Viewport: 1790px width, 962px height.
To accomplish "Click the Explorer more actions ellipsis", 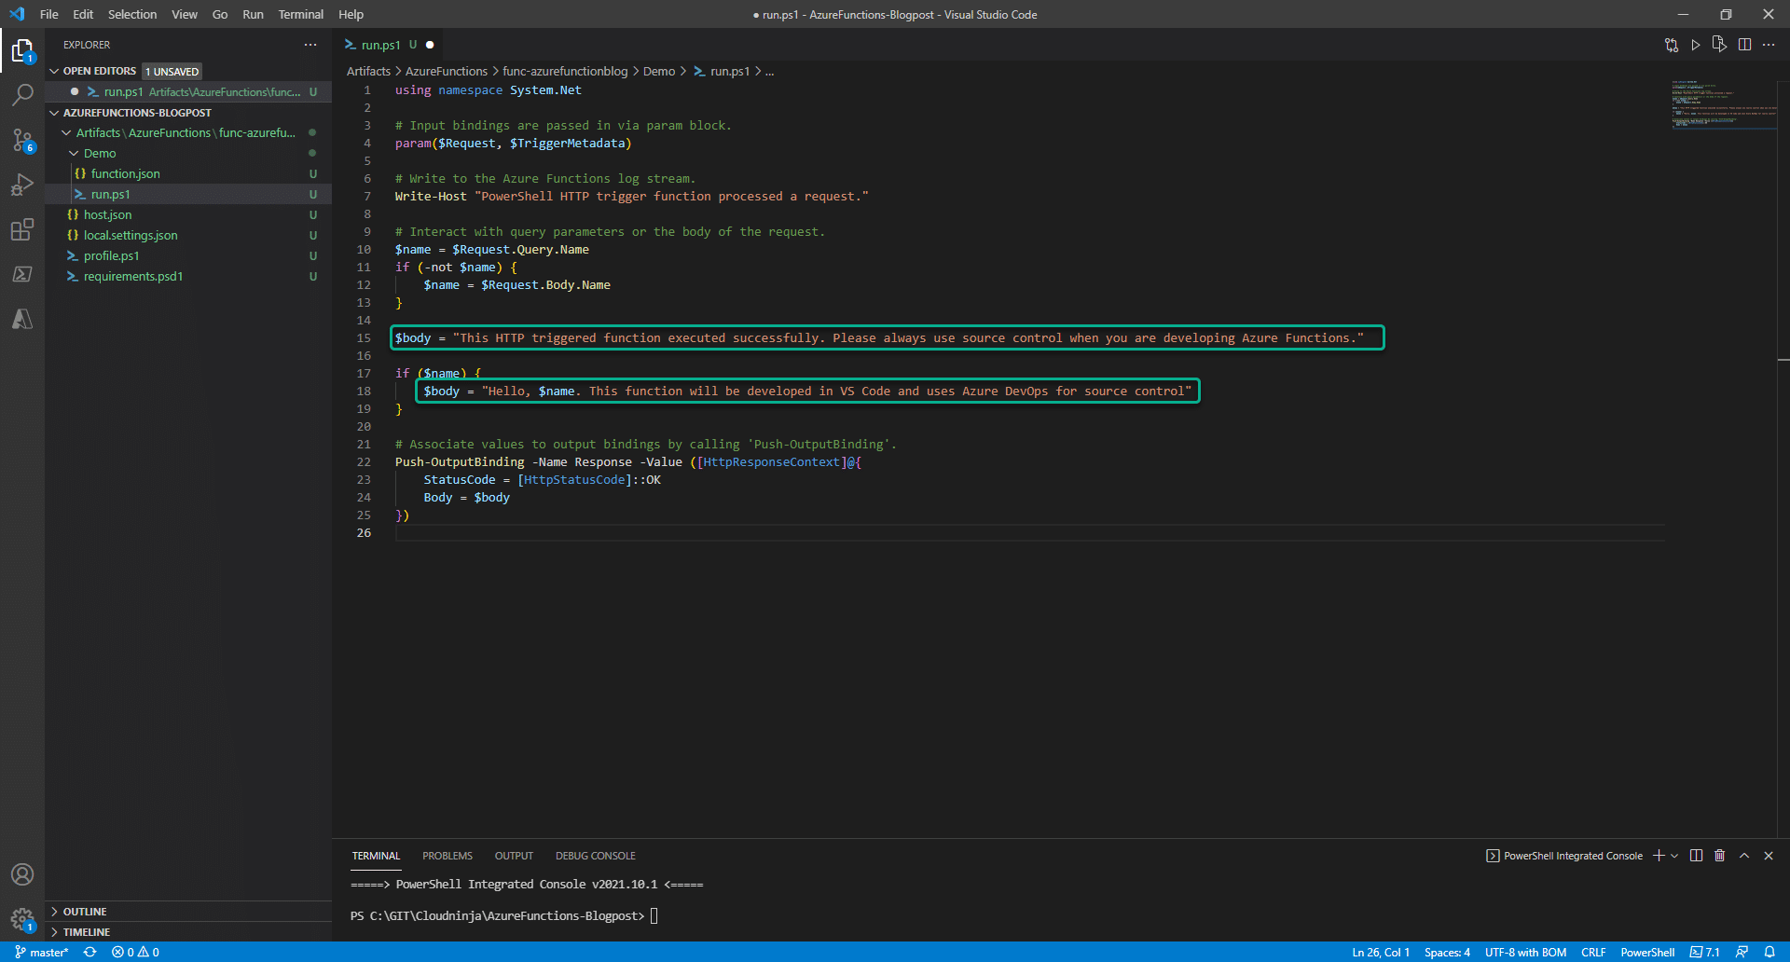I will click(310, 45).
